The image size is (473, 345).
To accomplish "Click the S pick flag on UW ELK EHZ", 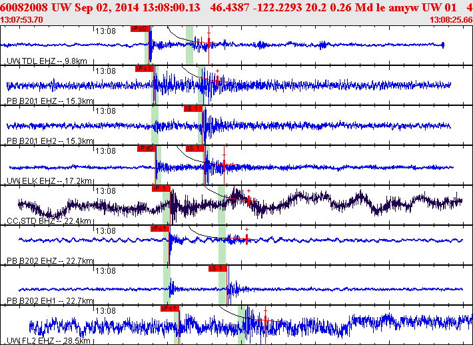I will click(195, 149).
